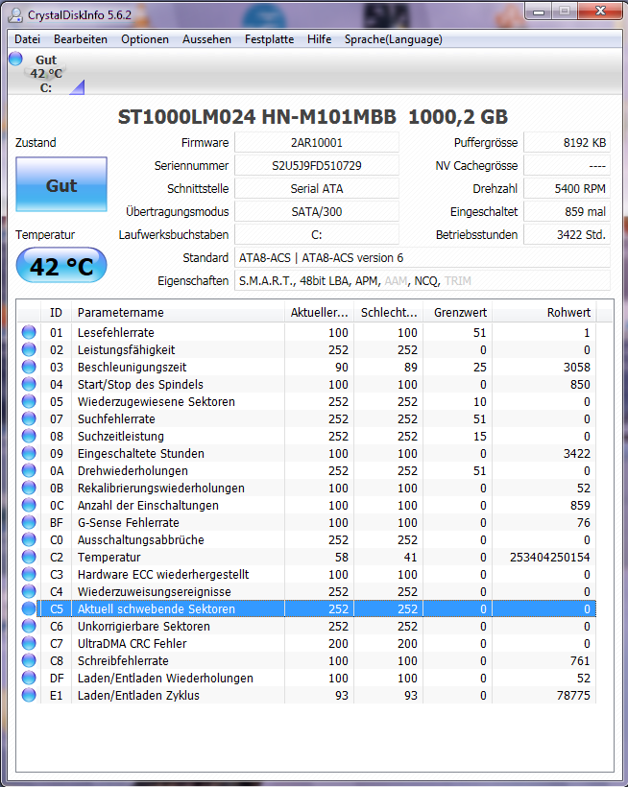Select the Gut 42 °C C: disk entry
Image resolution: width=628 pixels, height=787 pixels.
coord(46,73)
